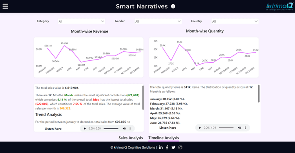The width and height of the screenshot is (295, 153).
Task: Click the Trend Analysis heading
Action: [49, 115]
